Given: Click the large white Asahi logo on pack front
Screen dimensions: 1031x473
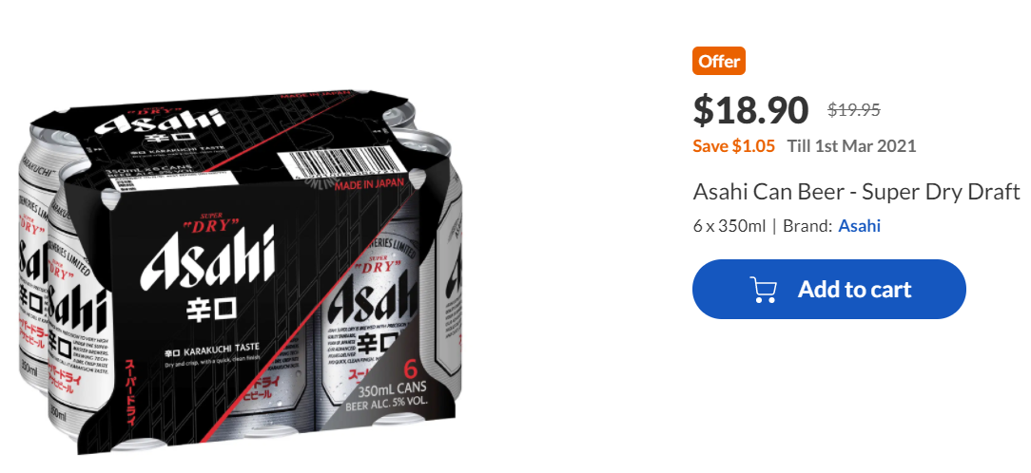Looking at the screenshot, I should [x=207, y=258].
